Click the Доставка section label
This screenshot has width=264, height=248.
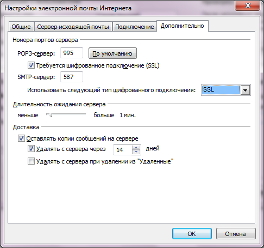click(x=26, y=127)
